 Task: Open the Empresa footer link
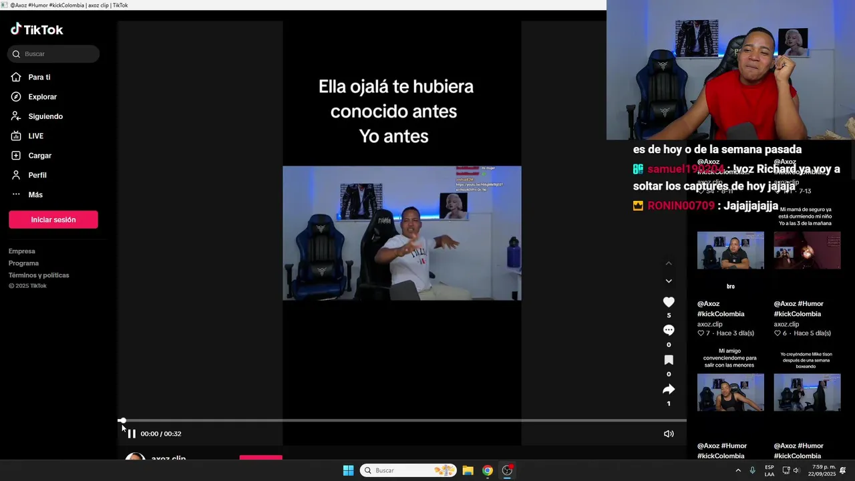(22, 251)
